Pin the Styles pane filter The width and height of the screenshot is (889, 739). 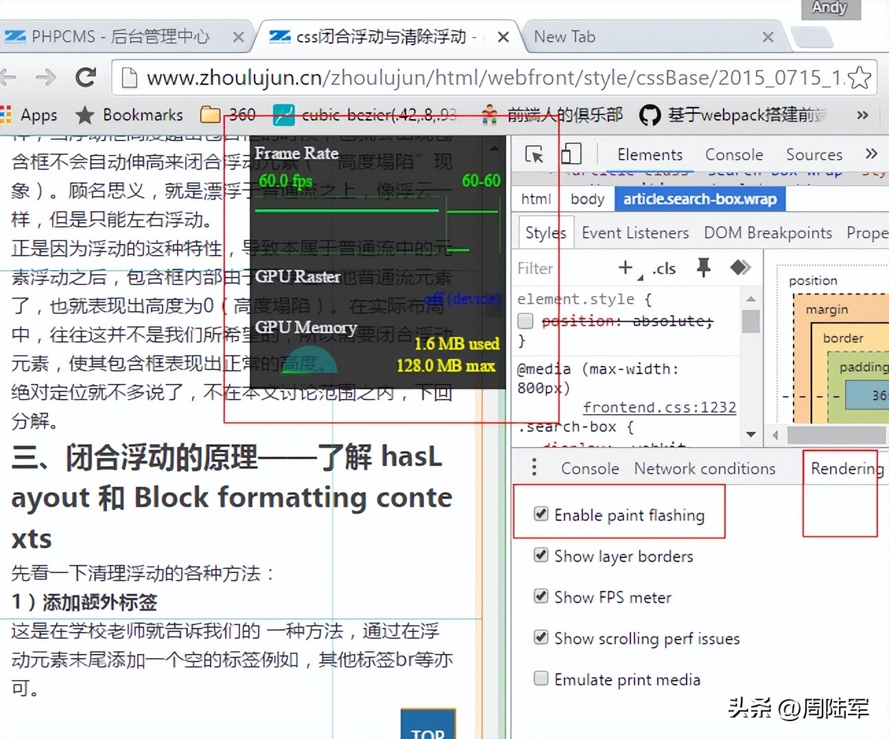coord(703,268)
